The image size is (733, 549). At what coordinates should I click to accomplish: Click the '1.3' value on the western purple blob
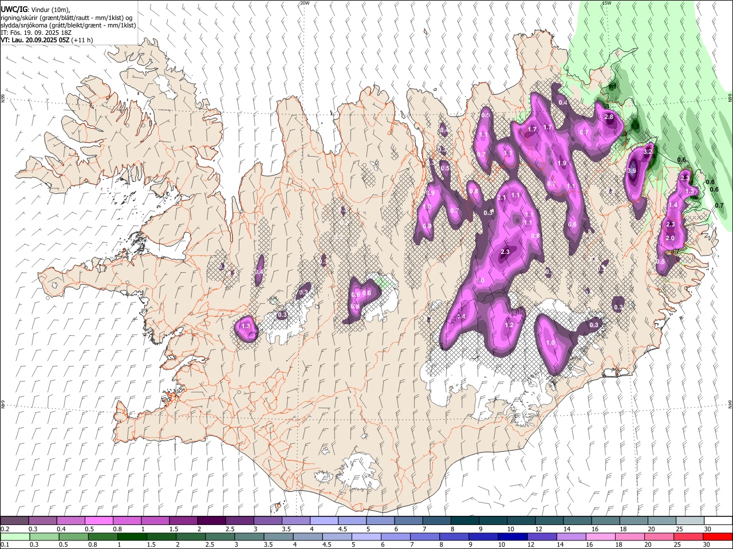[246, 326]
